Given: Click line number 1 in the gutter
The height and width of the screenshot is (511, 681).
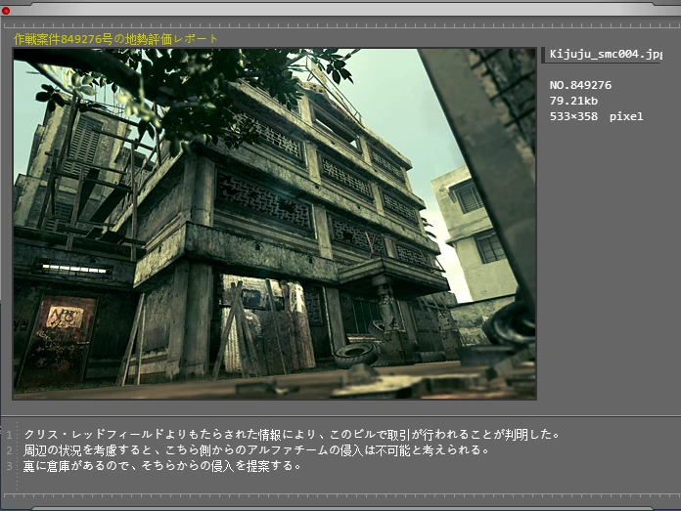Looking at the screenshot, I should click(9, 434).
